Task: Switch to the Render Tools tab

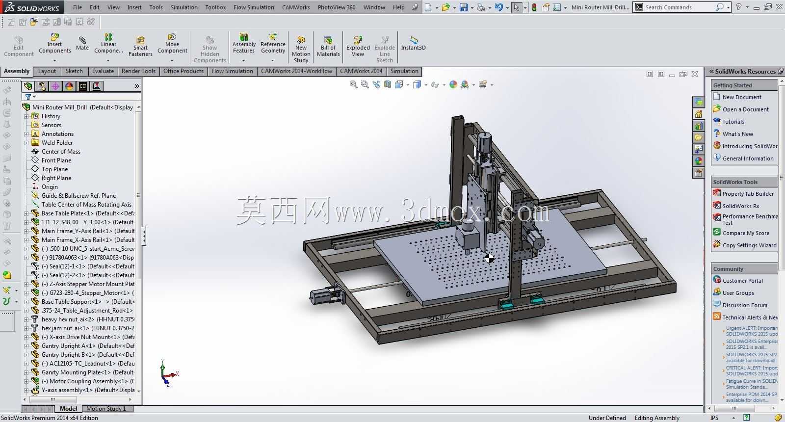Action: point(138,71)
